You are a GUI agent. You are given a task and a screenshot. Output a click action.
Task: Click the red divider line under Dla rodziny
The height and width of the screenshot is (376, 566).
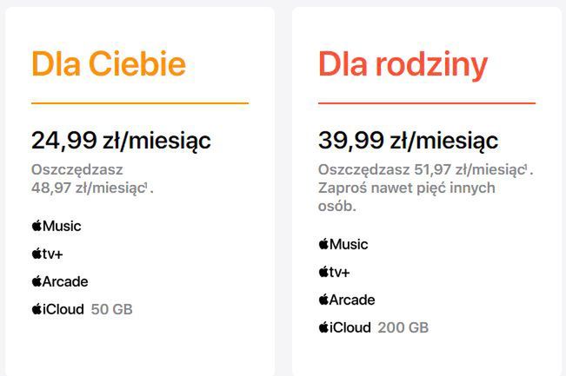(x=427, y=103)
